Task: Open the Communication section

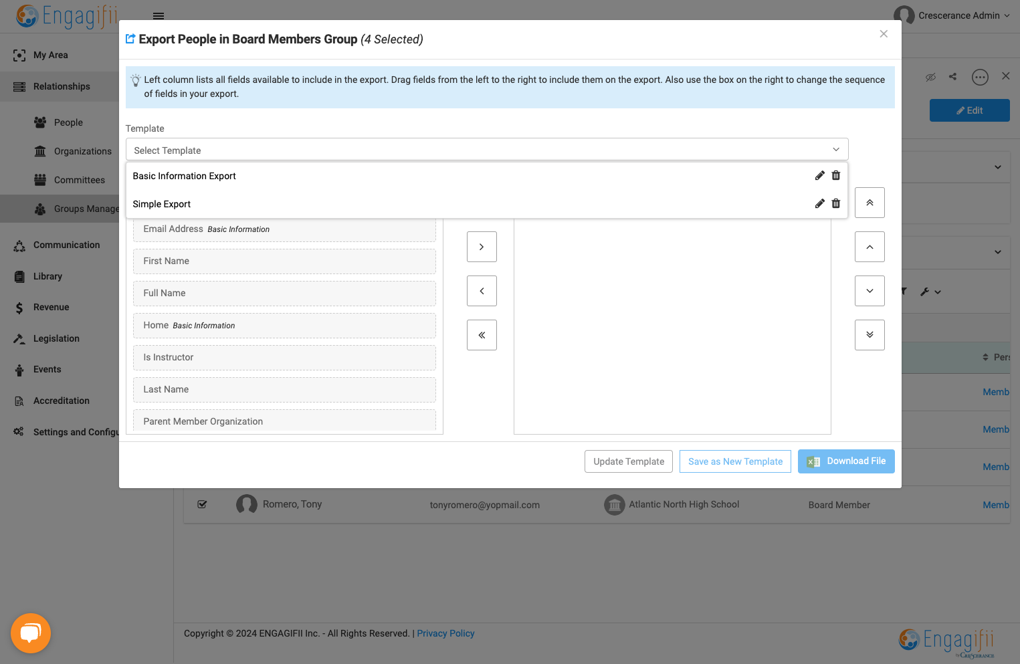Action: [x=66, y=245]
